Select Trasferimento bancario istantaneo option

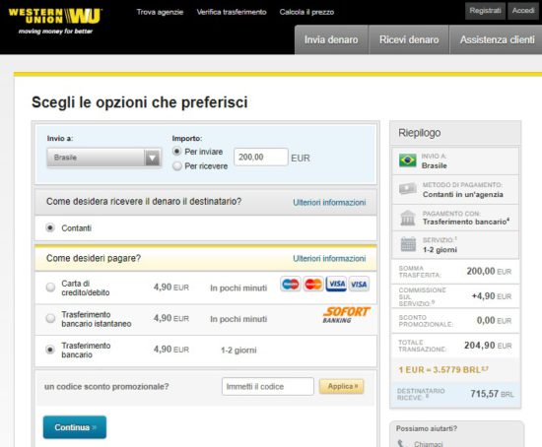50,318
